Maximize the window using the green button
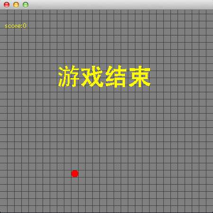 (x=26, y=5)
